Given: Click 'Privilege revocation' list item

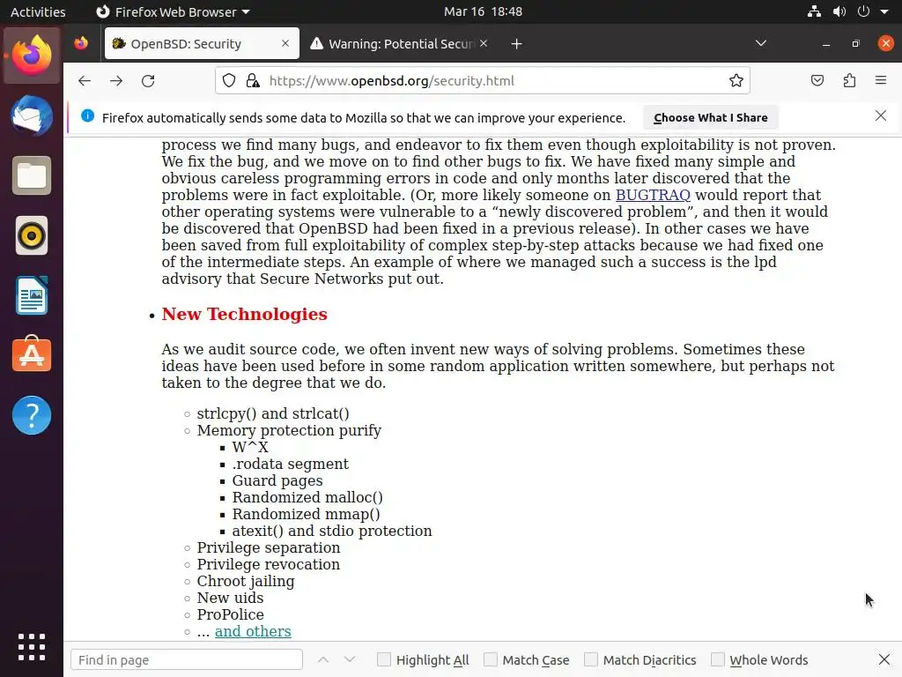Looking at the screenshot, I should [x=269, y=564].
